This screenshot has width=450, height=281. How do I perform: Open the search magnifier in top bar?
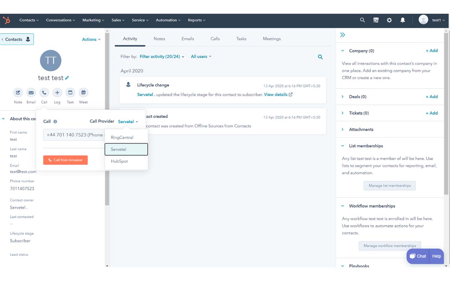(362, 20)
